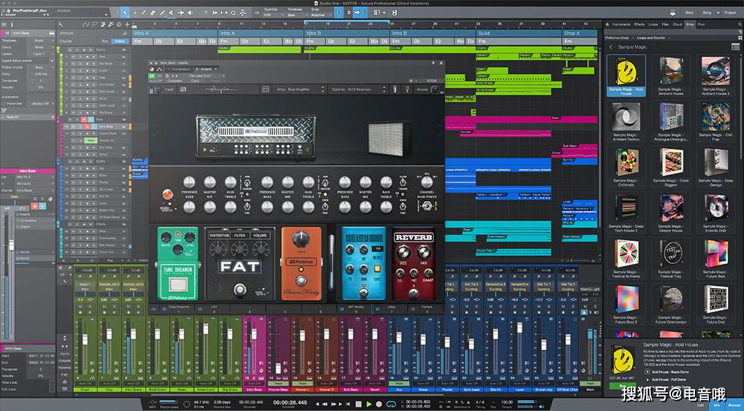Select the Arrow tool
This screenshot has width=744, height=411.
[124, 12]
